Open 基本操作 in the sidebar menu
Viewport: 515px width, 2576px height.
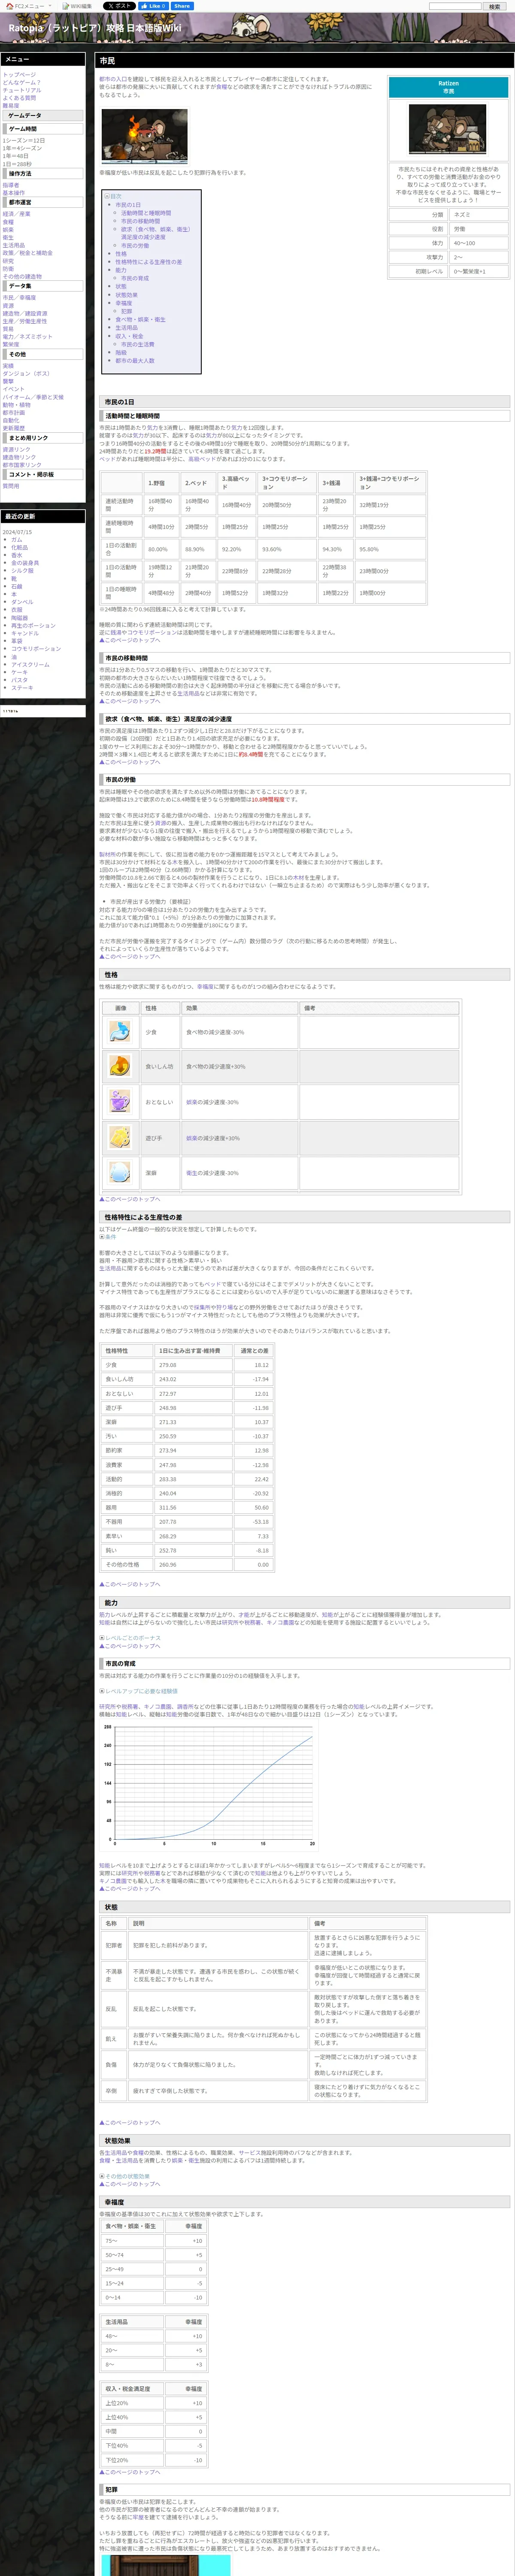point(14,193)
